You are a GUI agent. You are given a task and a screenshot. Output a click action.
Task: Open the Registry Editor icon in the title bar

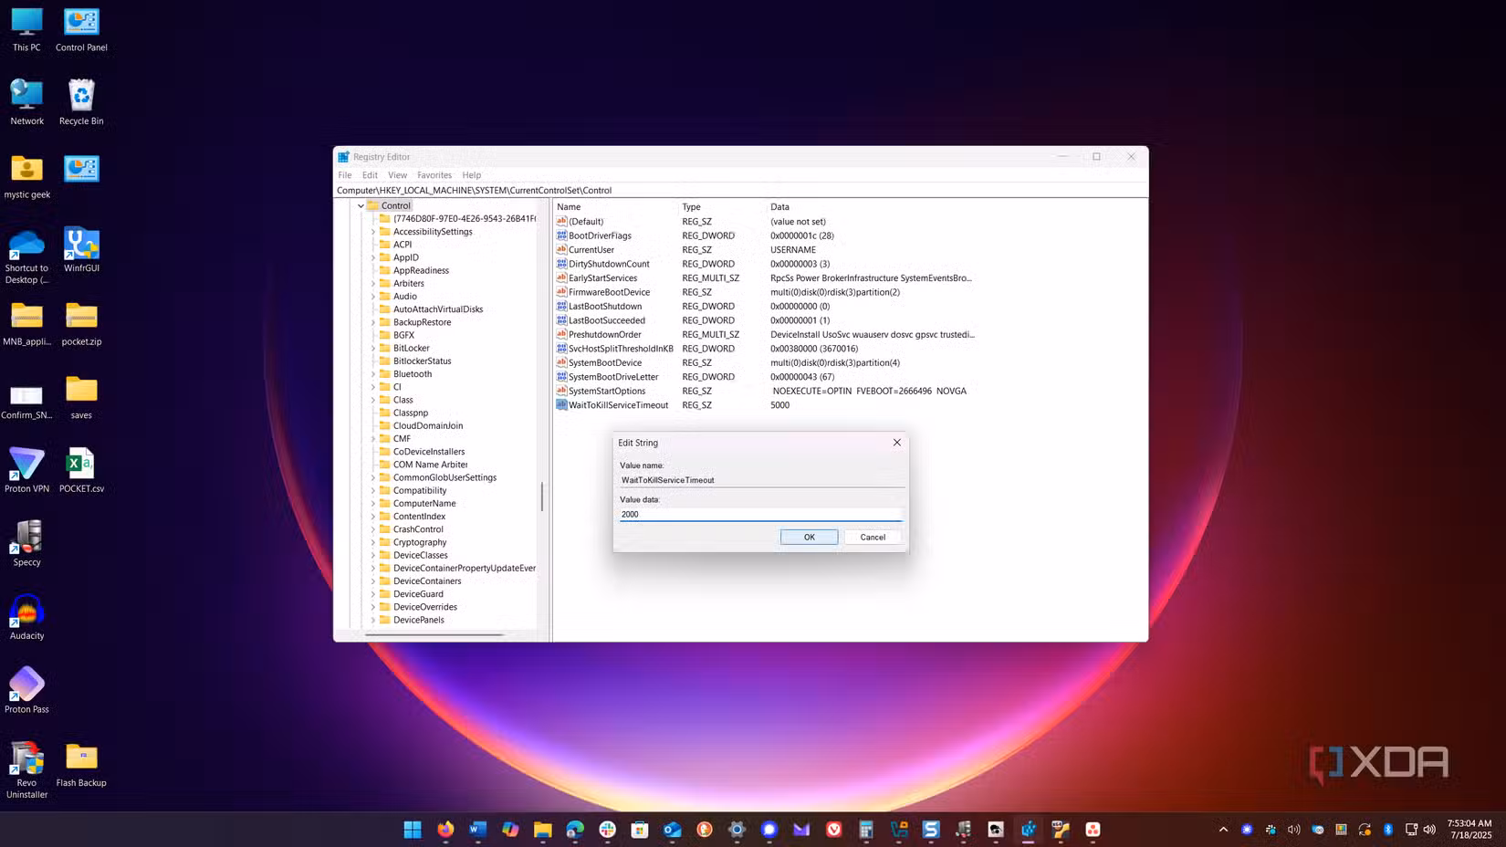(342, 156)
